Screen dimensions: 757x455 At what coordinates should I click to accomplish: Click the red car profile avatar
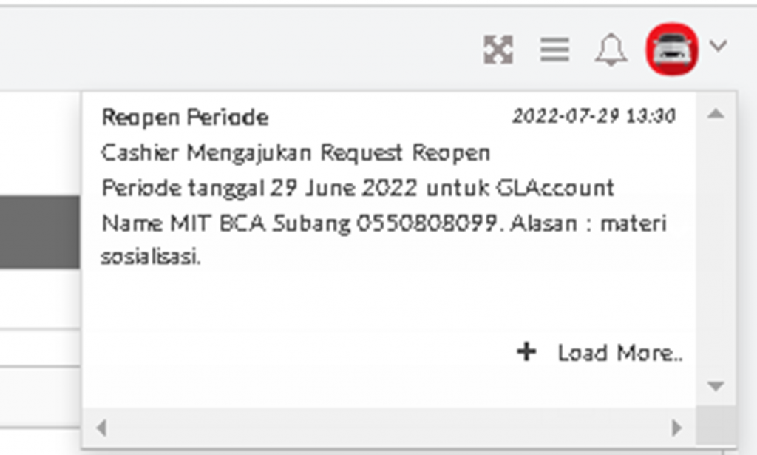[672, 49]
